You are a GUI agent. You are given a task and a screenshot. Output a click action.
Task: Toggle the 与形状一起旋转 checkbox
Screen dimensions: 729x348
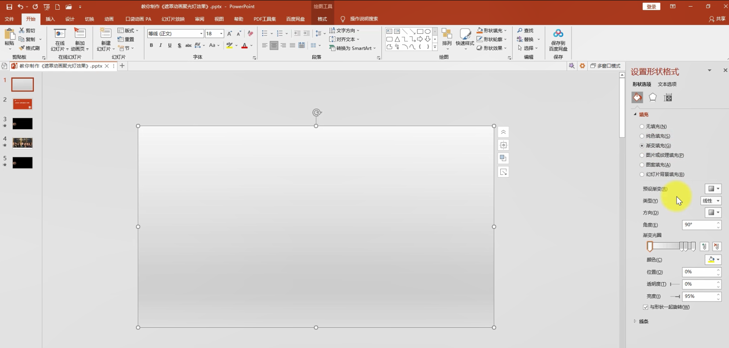(x=645, y=307)
